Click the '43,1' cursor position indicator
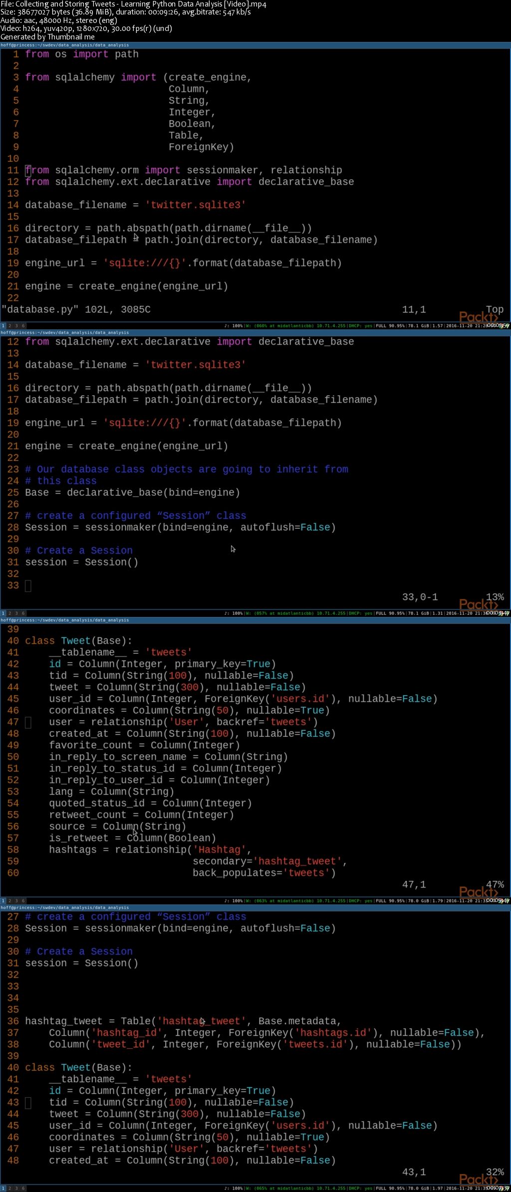 coord(414,1172)
